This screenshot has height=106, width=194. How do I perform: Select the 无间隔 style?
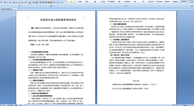coord(79,1)
